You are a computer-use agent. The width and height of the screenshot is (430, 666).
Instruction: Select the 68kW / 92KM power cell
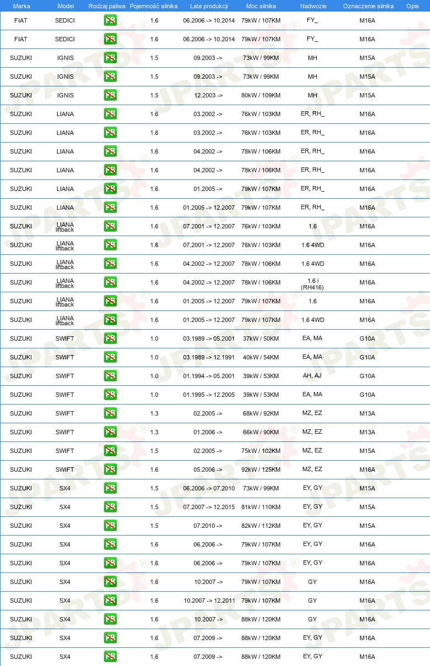click(x=261, y=413)
